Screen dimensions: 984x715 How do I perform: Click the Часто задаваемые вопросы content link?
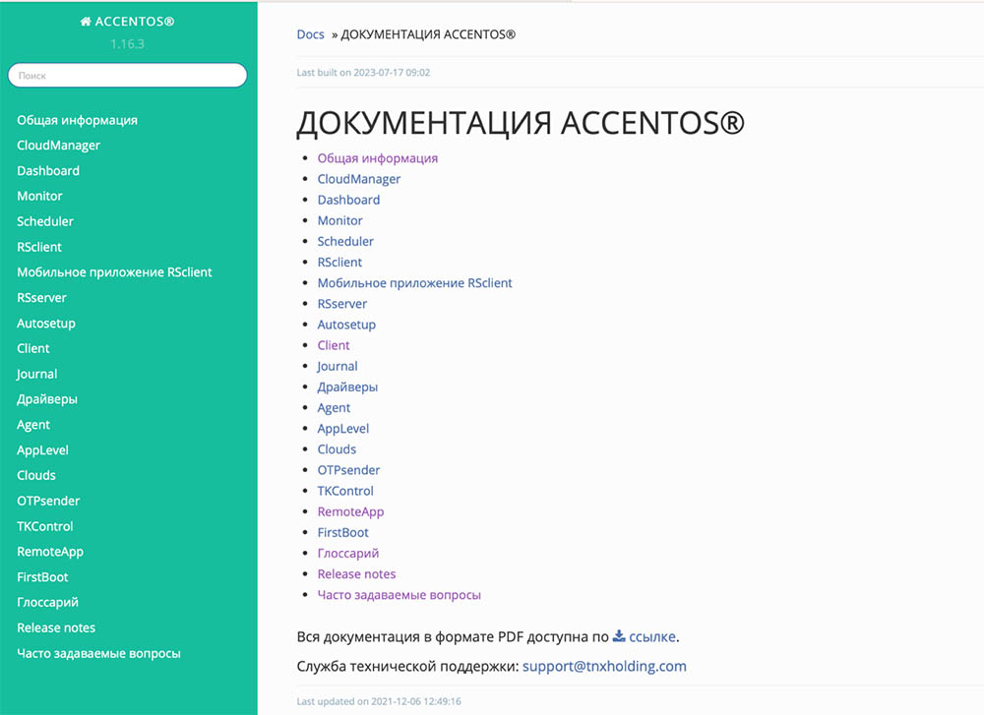click(399, 595)
